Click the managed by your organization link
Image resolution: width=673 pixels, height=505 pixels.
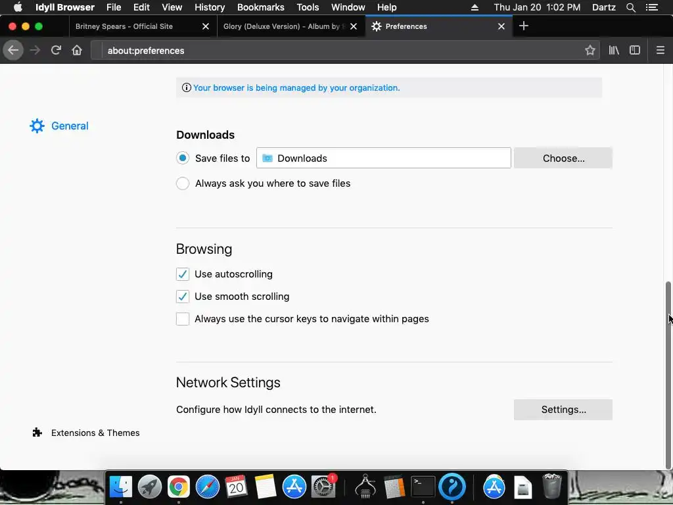(x=296, y=87)
